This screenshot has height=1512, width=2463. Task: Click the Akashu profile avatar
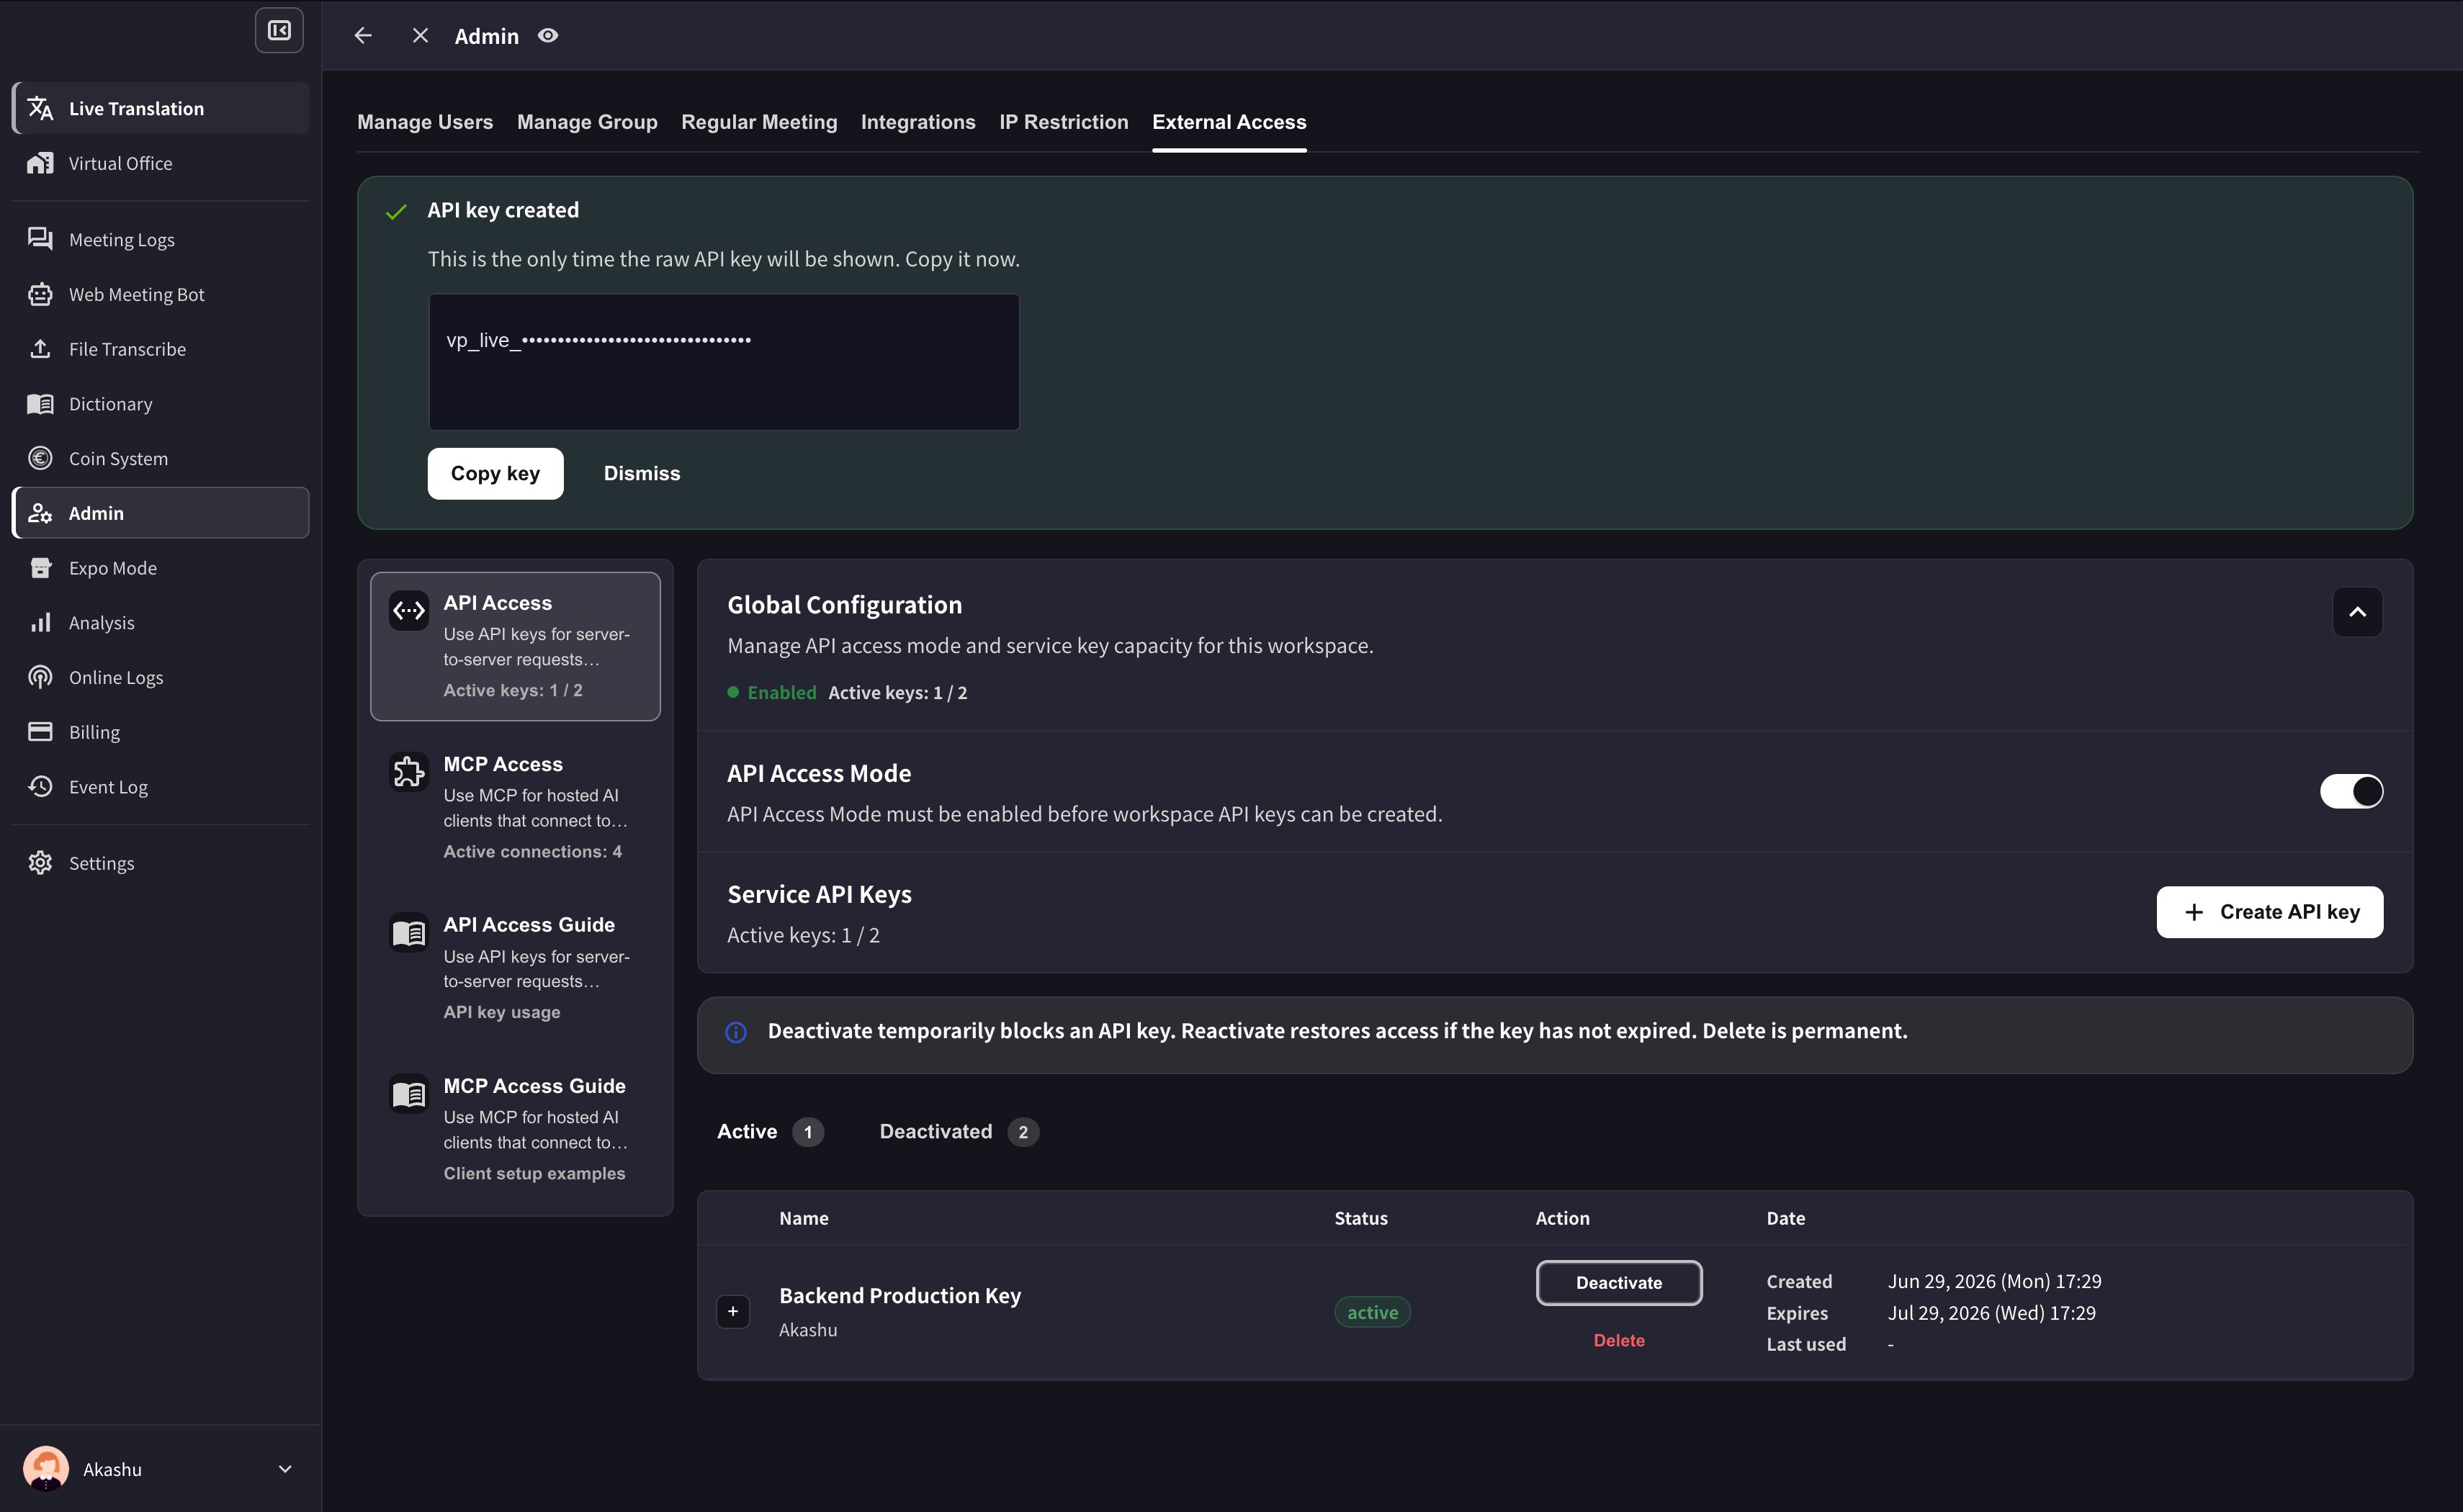(x=46, y=1469)
